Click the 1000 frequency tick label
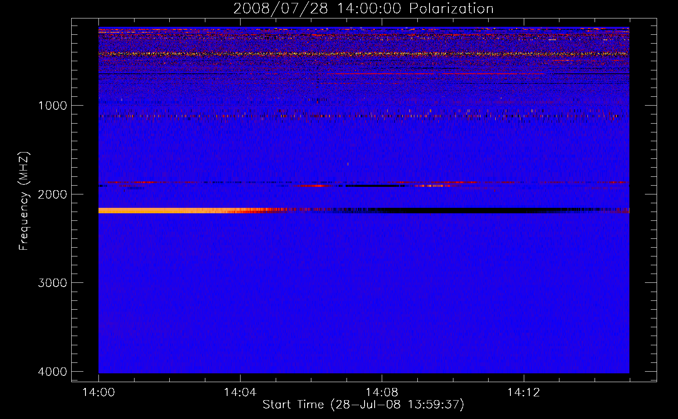Viewport: 678px width, 419px height. click(53, 105)
